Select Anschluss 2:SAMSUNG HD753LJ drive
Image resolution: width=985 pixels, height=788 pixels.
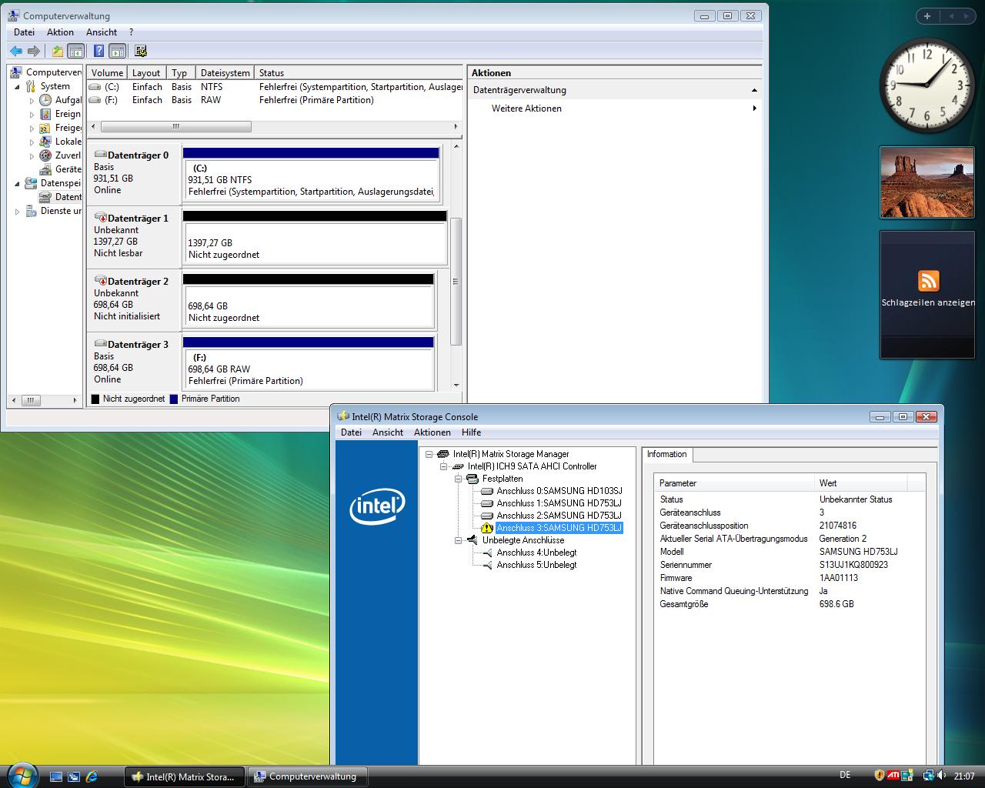pos(559,516)
